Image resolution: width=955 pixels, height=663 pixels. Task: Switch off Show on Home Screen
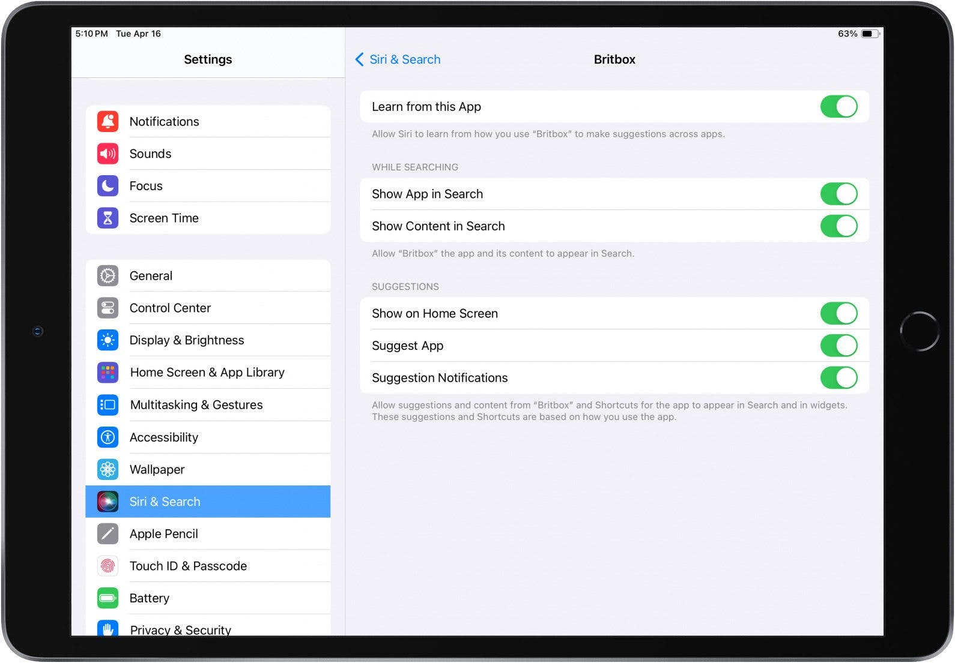(838, 313)
